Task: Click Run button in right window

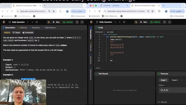Action: coord(144,22)
